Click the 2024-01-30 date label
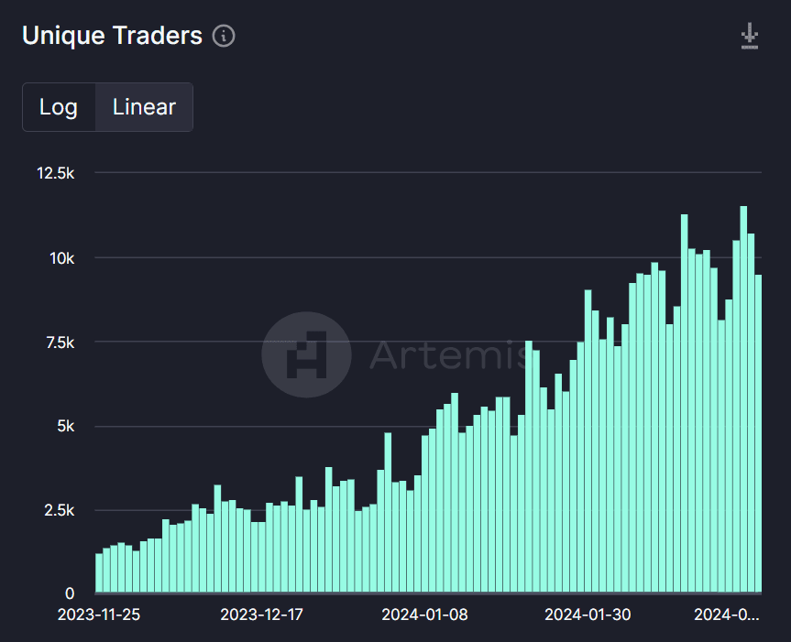791x642 pixels. click(588, 615)
